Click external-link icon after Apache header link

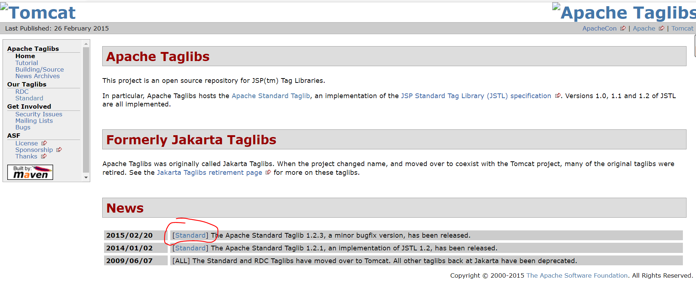tap(661, 28)
